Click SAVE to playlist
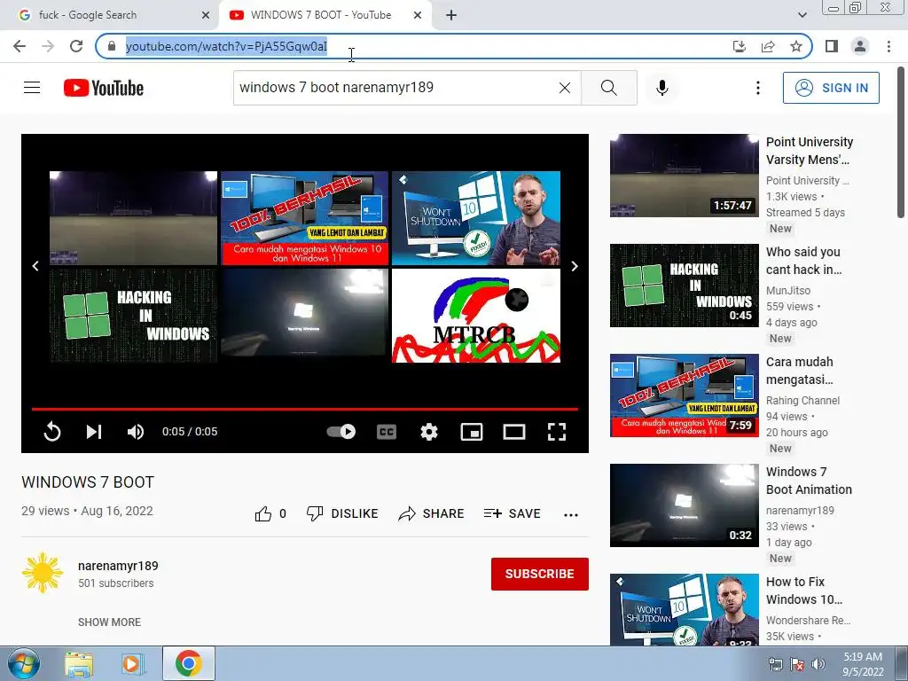This screenshot has width=908, height=681. [x=512, y=513]
